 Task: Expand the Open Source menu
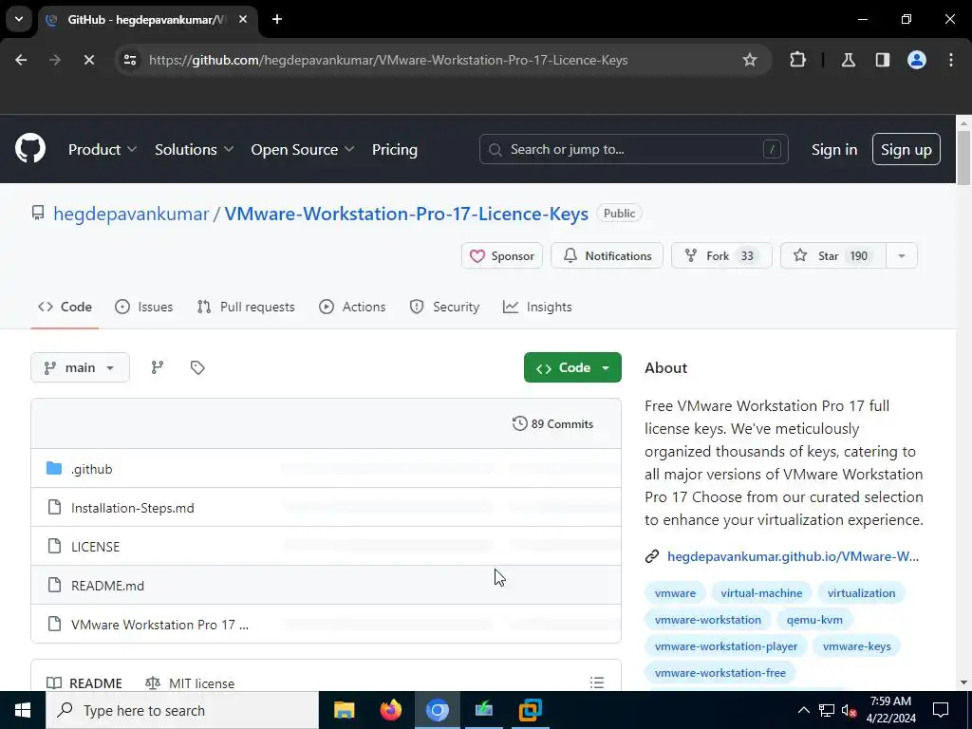(303, 149)
